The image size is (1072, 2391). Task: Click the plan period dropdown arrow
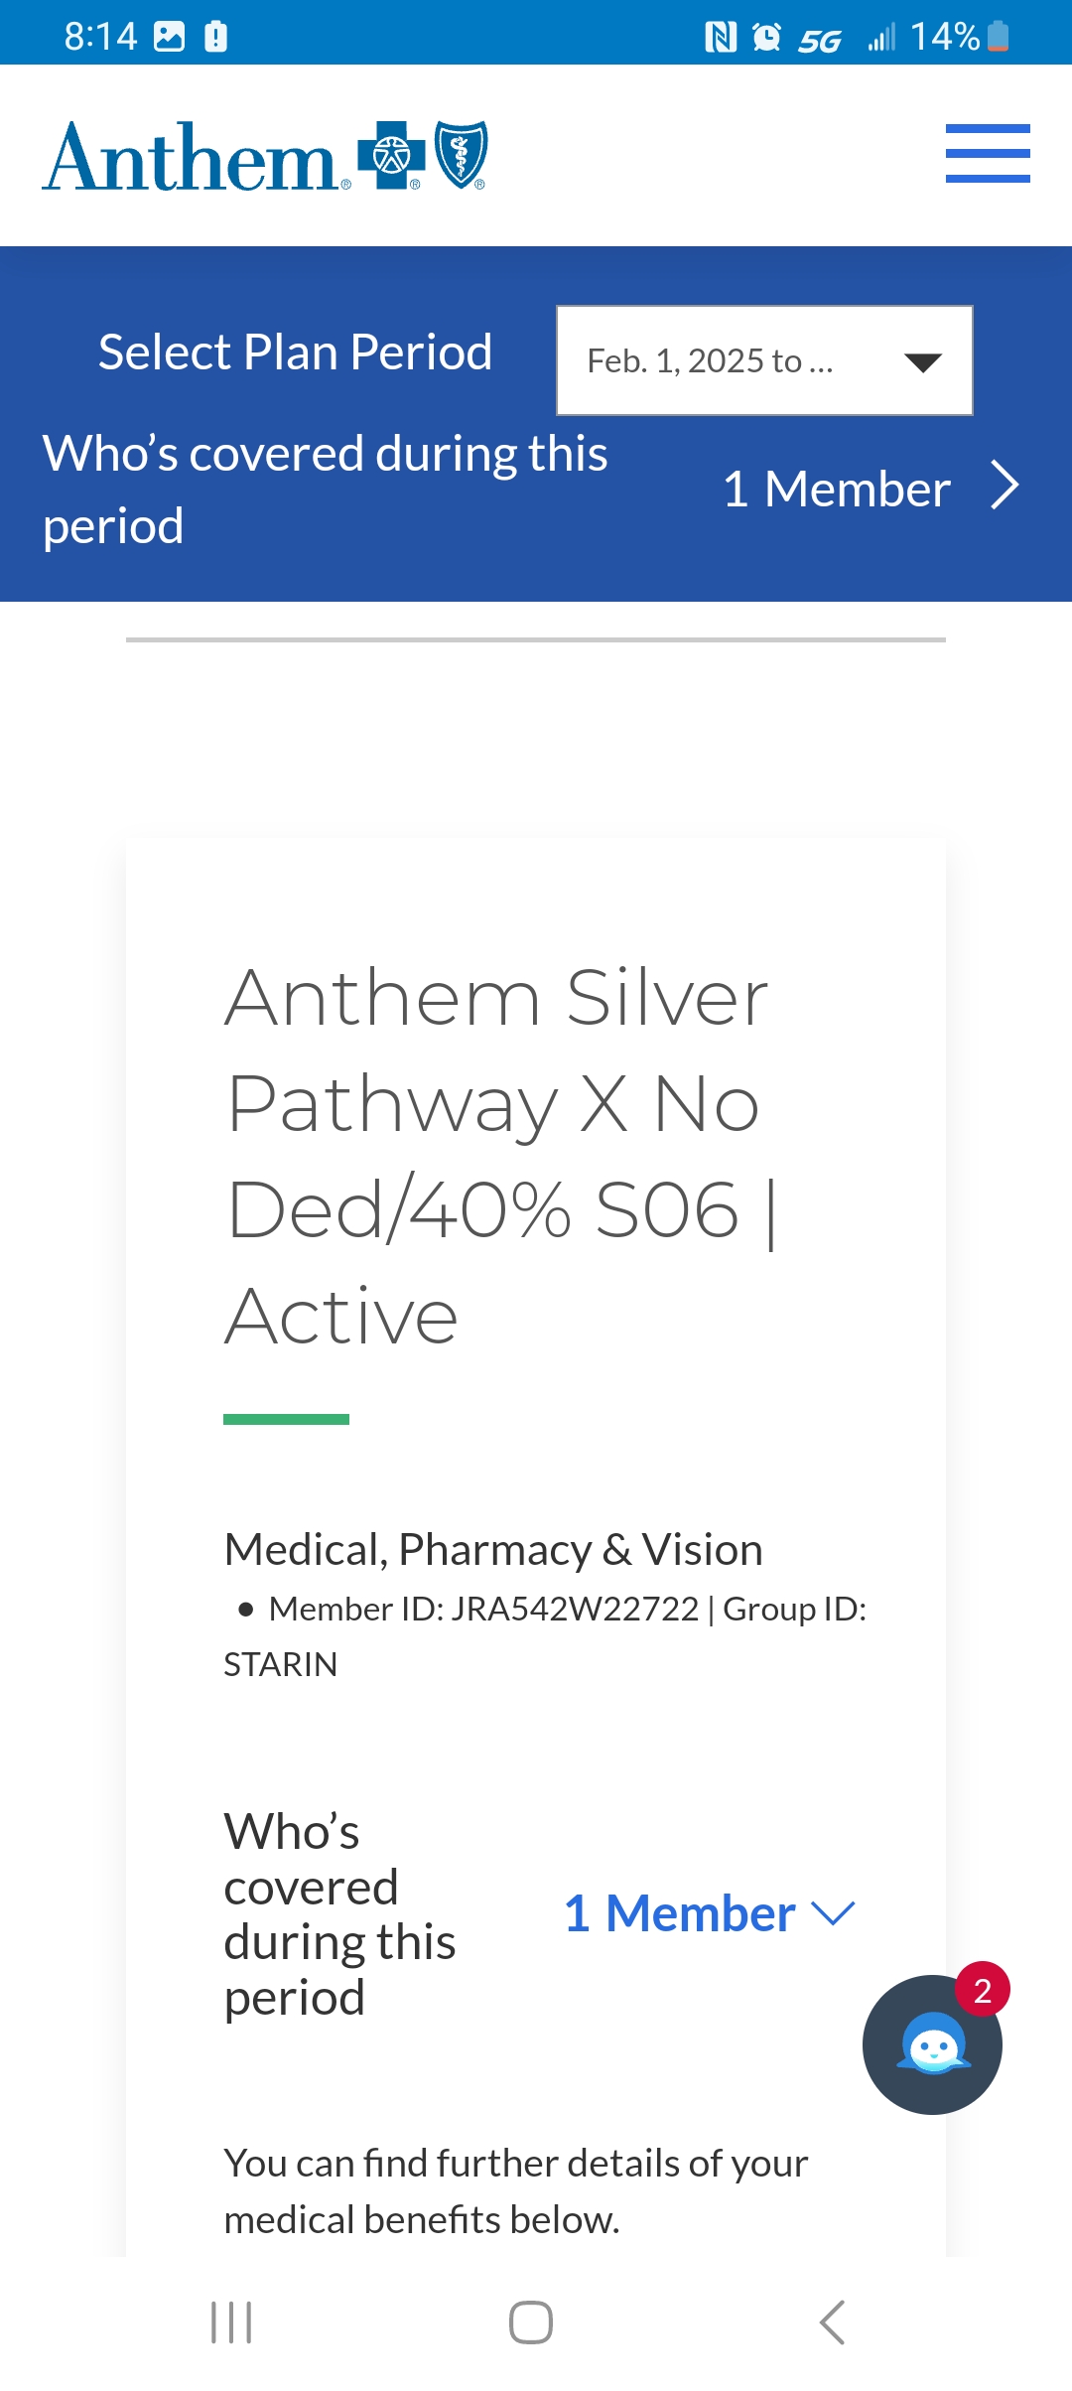point(923,362)
